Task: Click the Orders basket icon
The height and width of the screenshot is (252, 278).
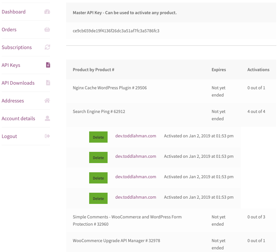Action: [x=47, y=29]
